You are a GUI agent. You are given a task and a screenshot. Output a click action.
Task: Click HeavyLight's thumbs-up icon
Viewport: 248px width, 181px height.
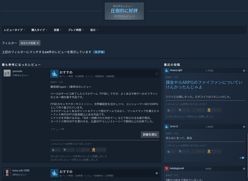pyautogui.click(x=167, y=71)
